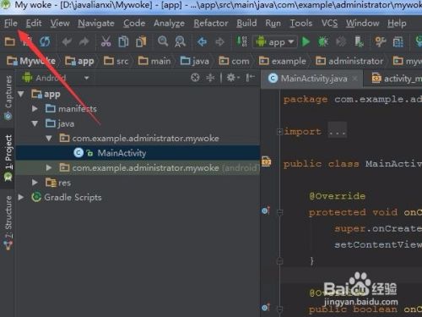Click the Back navigation arrow
422x317 pixels.
[x=202, y=42]
